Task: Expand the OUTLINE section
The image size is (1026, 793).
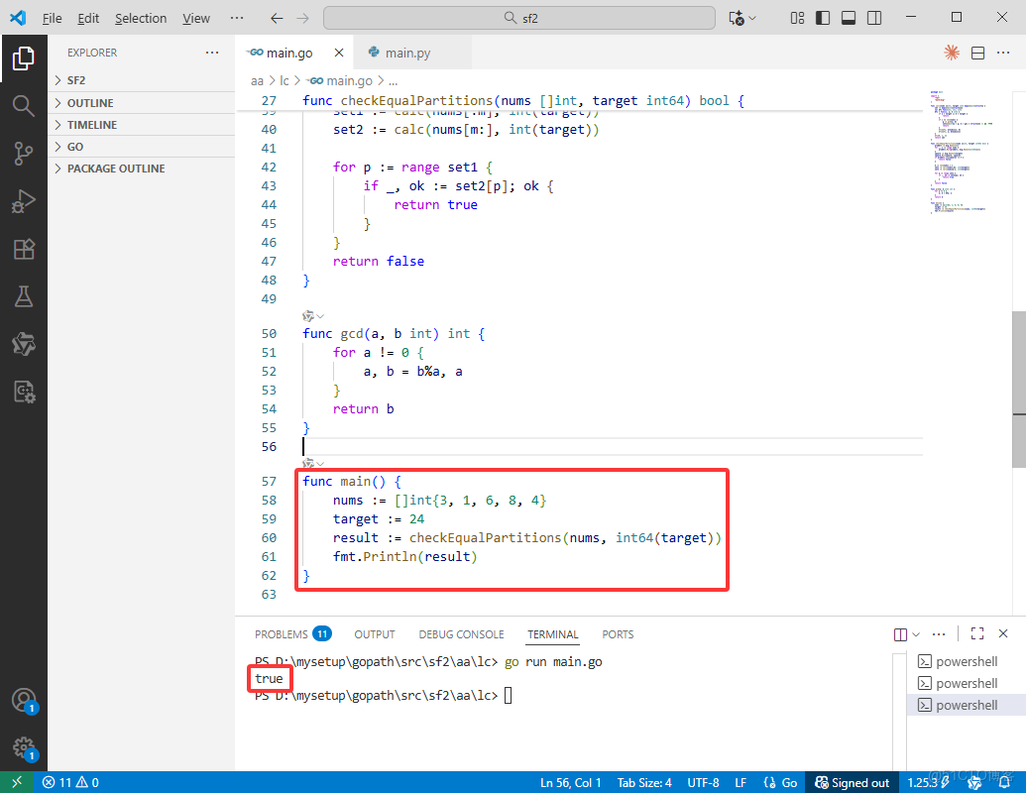Action: coord(142,103)
